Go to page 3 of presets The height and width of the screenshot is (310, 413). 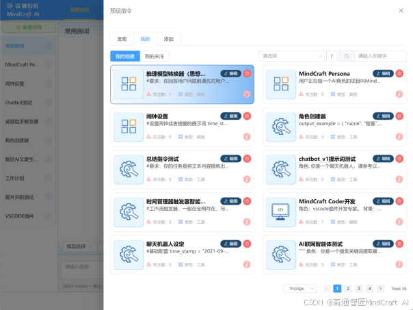coord(359,289)
